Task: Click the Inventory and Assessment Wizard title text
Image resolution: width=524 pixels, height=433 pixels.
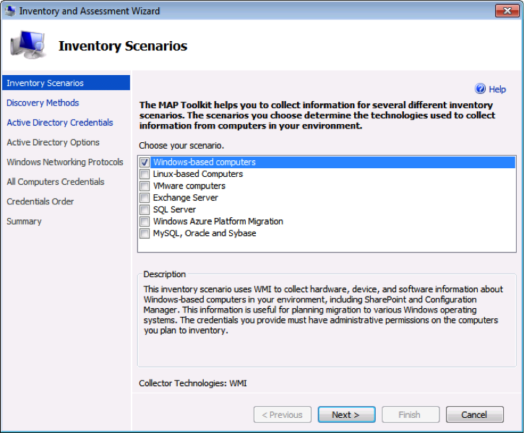Action: pyautogui.click(x=90, y=11)
